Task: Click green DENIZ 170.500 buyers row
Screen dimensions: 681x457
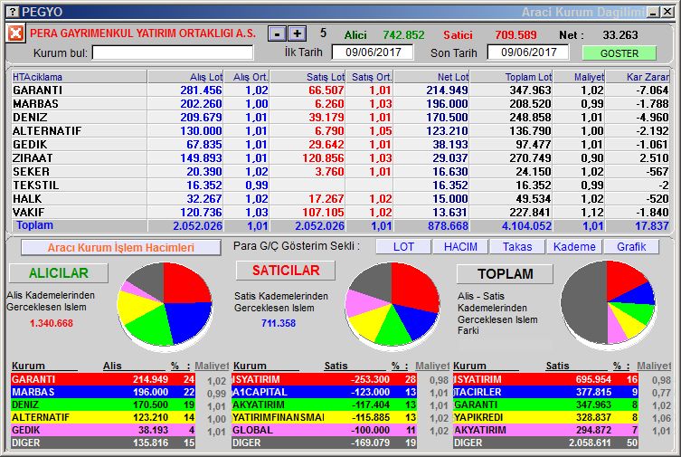Action: 103,405
